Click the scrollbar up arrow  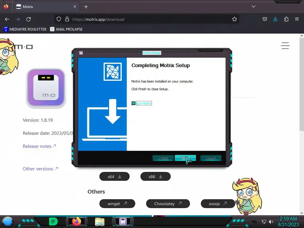(x=302, y=36)
